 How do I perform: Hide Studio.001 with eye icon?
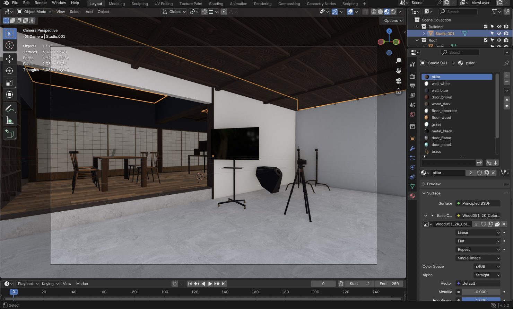point(499,34)
